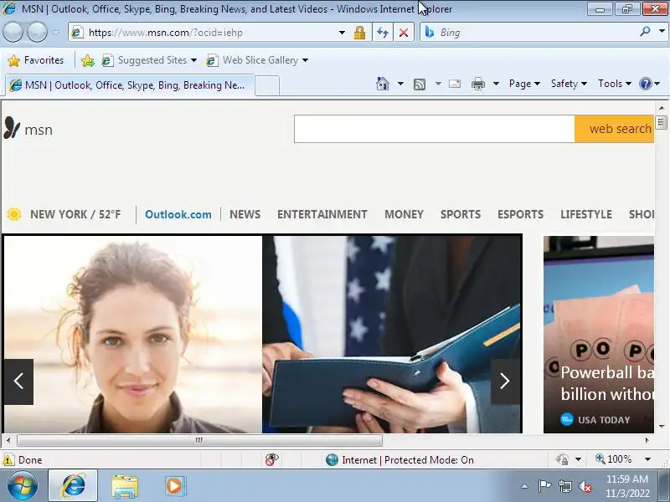
Task: Open Suggested Sites dropdown
Action: click(x=149, y=60)
